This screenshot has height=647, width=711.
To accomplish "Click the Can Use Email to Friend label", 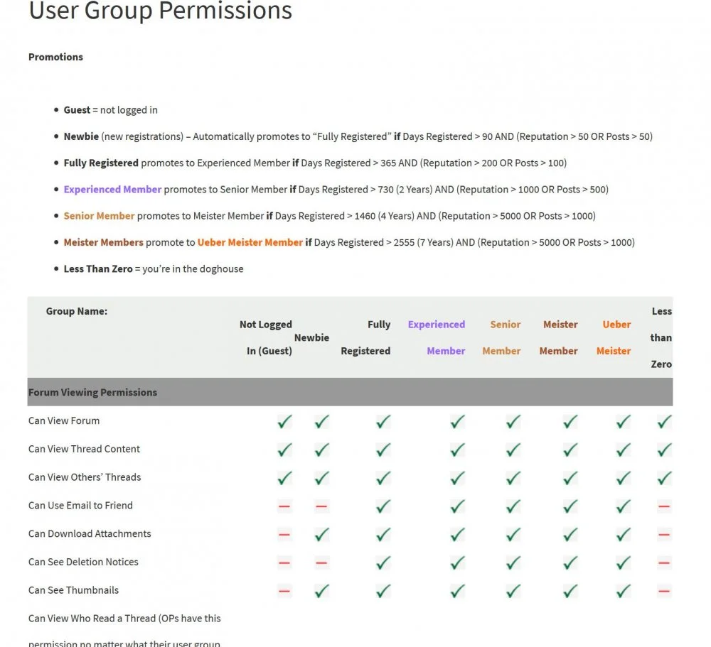I will tap(80, 505).
